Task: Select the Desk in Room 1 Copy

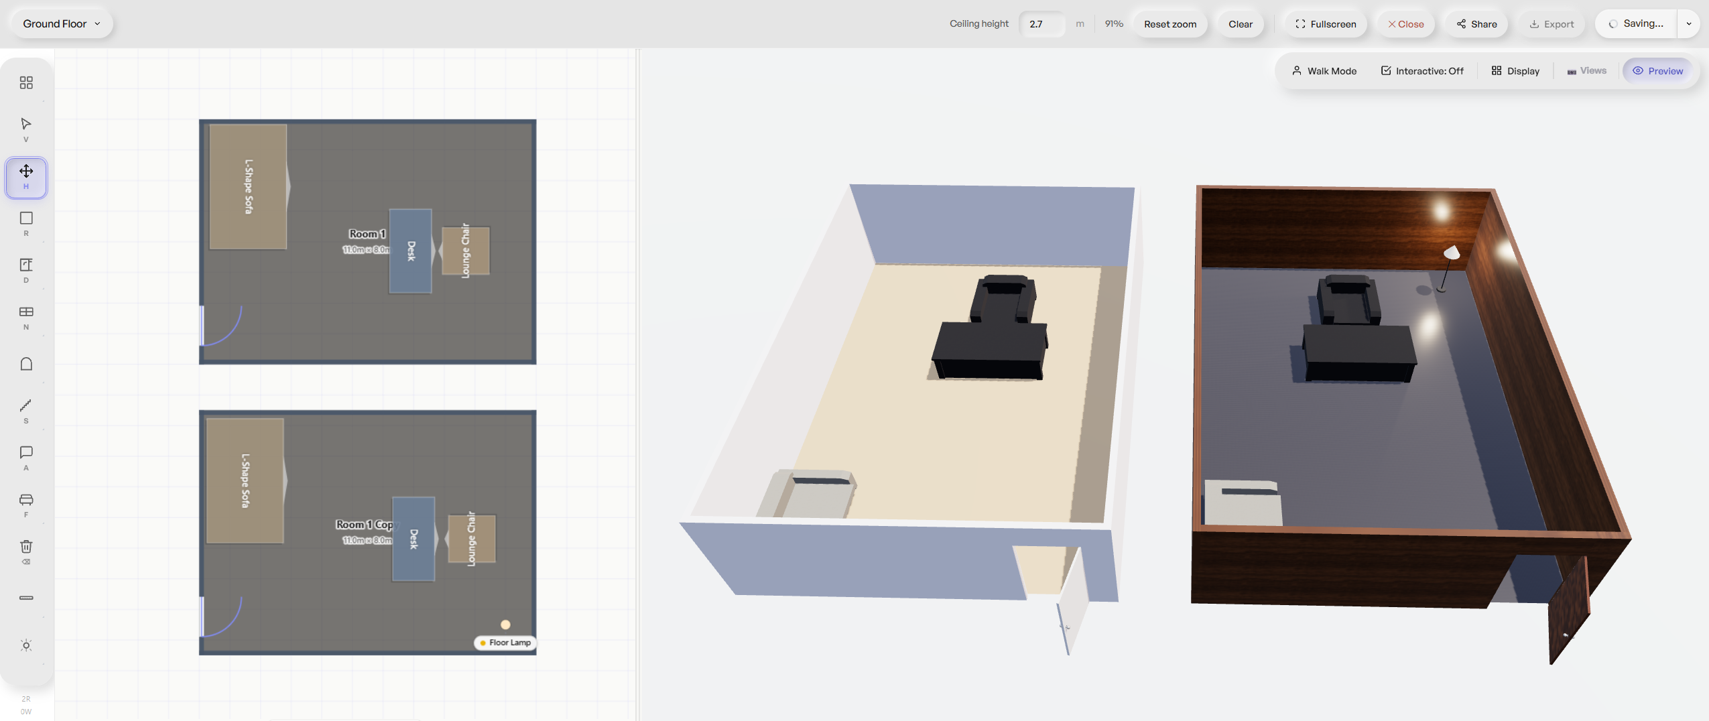Action: 414,539
